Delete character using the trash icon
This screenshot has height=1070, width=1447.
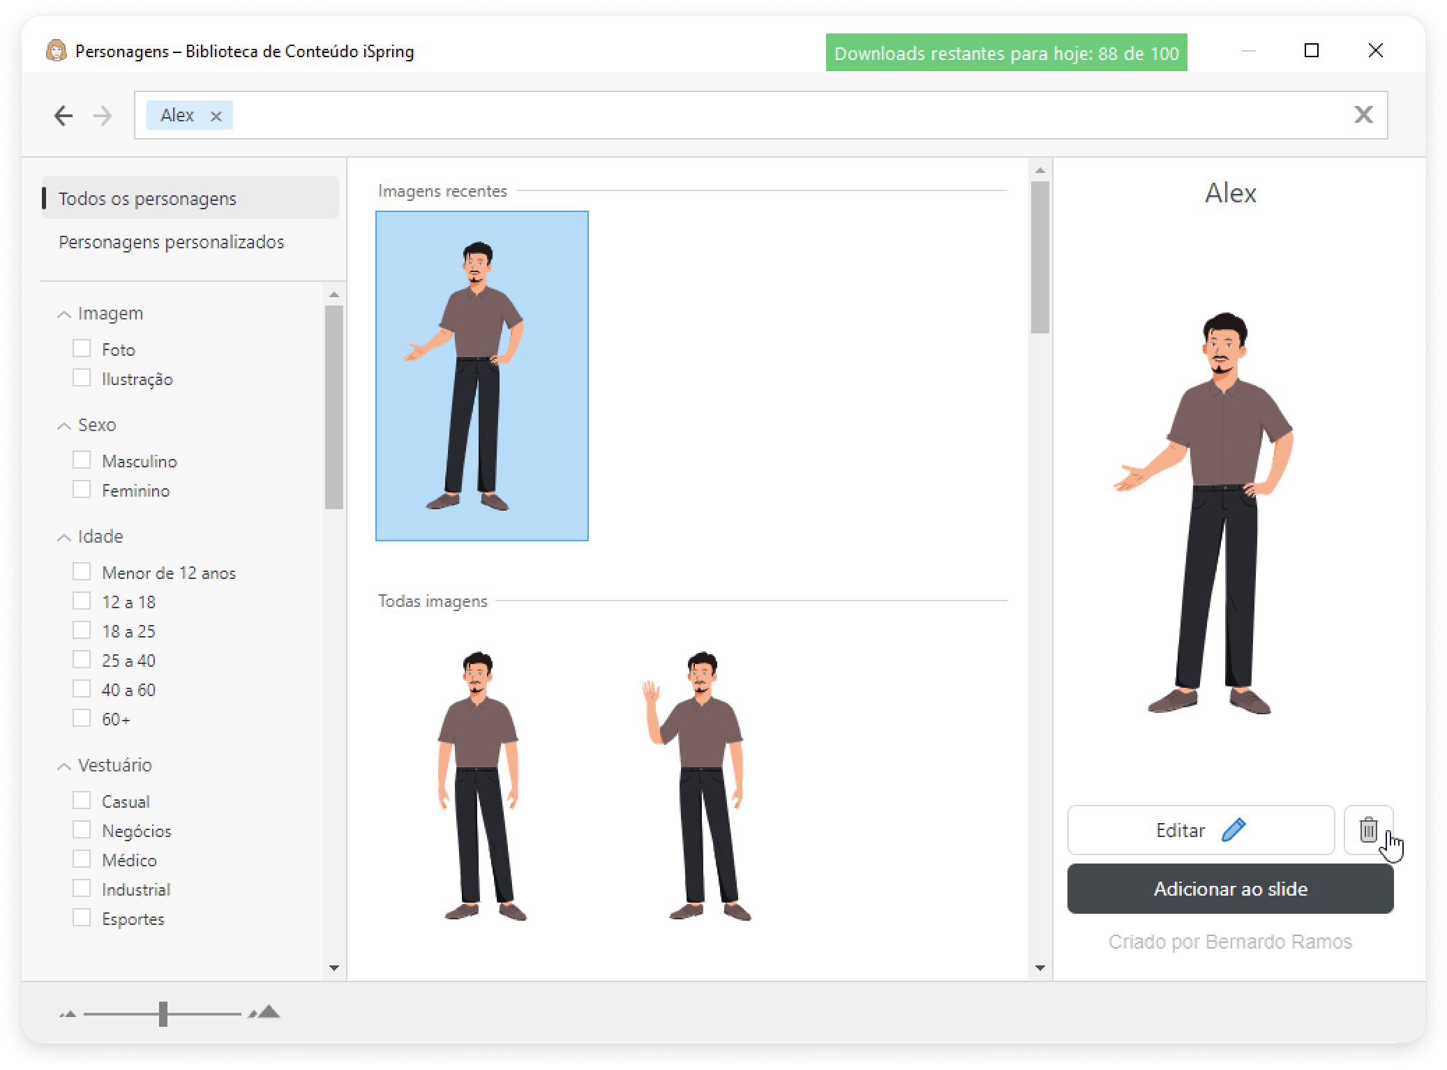pos(1368,830)
